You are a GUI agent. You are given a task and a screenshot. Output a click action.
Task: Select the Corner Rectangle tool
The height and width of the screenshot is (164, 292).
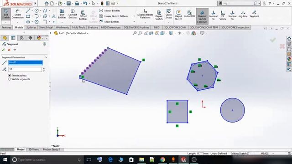click(x=28, y=16)
